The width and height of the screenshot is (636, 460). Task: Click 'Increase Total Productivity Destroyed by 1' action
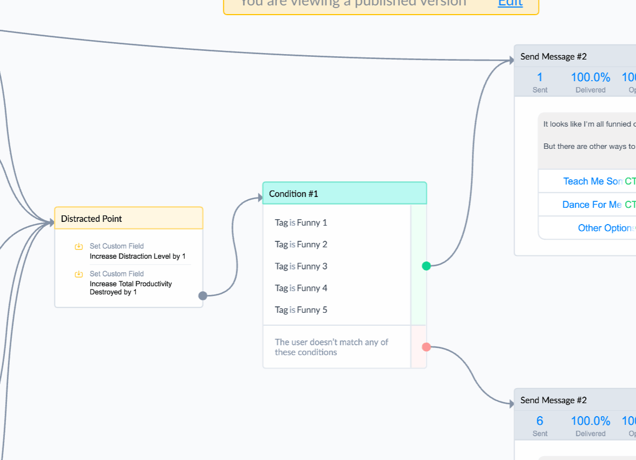131,288
